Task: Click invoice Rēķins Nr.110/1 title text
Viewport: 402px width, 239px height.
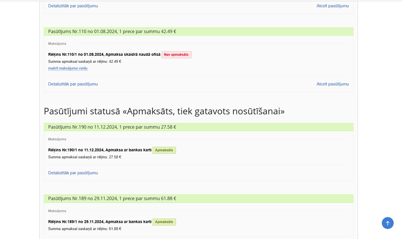Action: [x=104, y=55]
